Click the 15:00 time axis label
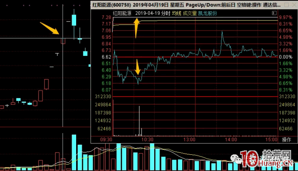The width and height of the screenshot is (298, 171). (271, 140)
